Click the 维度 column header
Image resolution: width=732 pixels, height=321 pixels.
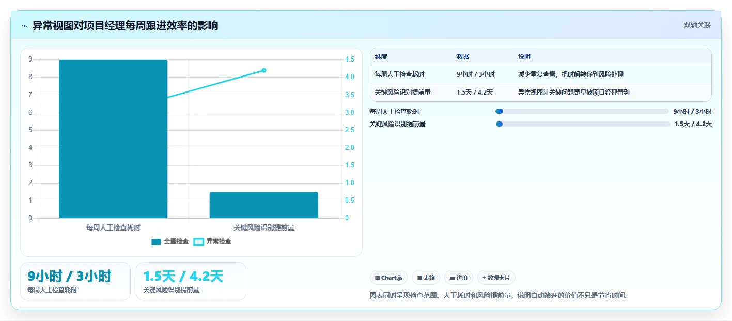pyautogui.click(x=381, y=57)
